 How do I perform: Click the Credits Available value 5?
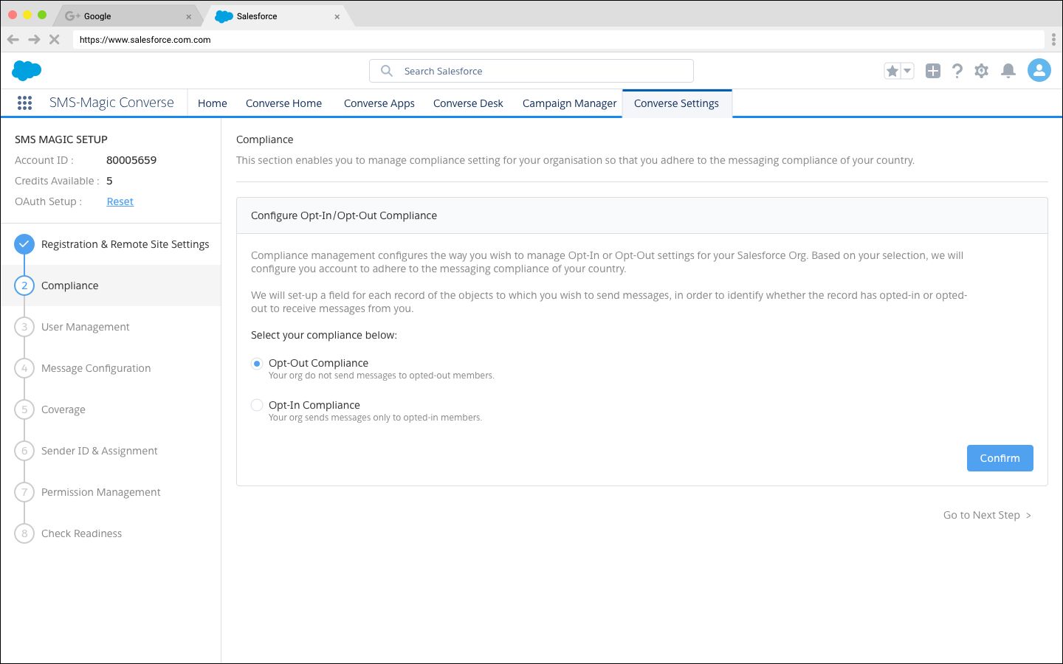109,181
